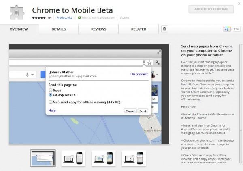Click the green verified checkmark icon

(79, 17)
